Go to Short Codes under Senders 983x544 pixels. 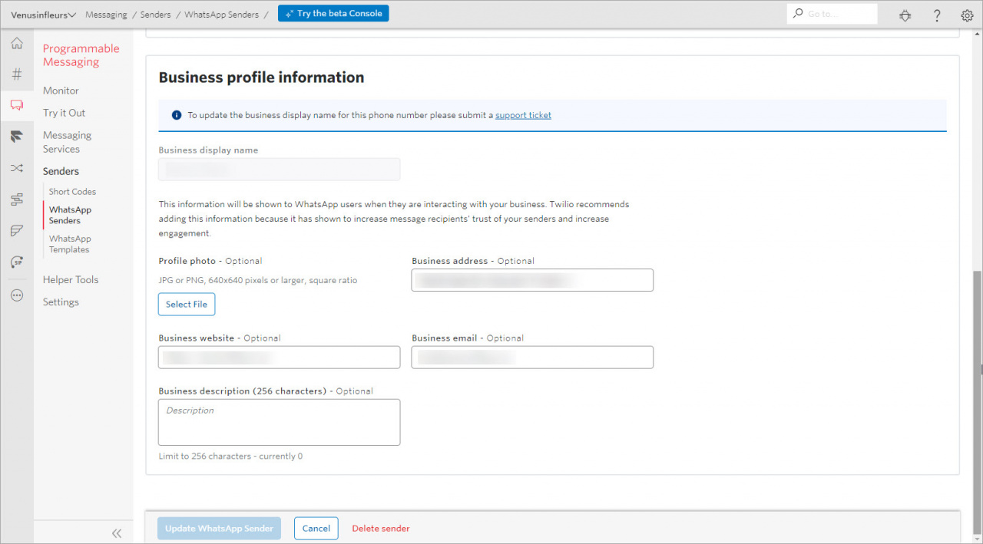coord(72,192)
